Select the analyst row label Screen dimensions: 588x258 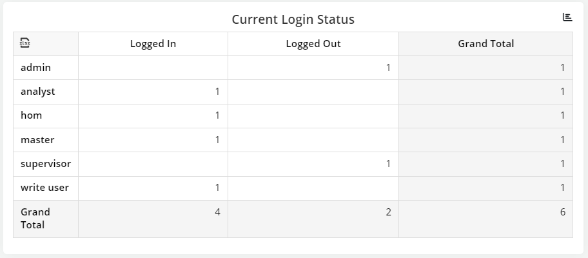coord(37,92)
